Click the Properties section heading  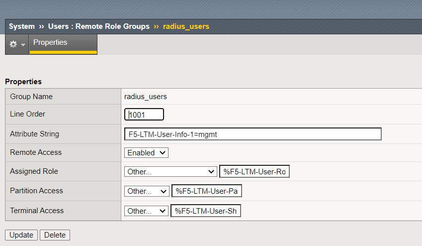pyautogui.click(x=23, y=81)
